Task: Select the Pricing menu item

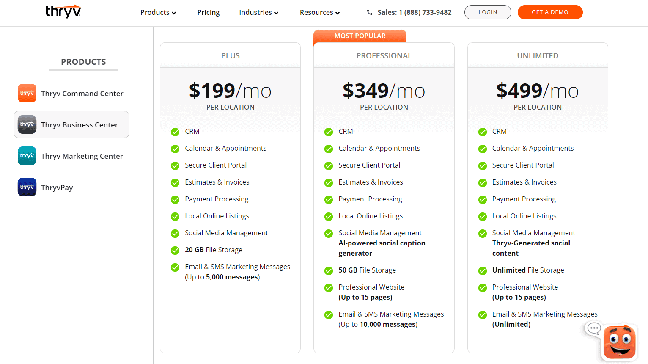Action: click(x=208, y=12)
